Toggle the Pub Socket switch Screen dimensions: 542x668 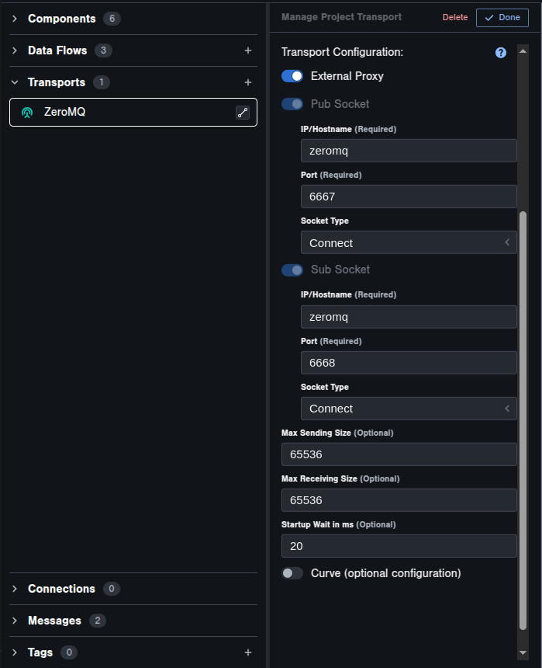point(292,104)
